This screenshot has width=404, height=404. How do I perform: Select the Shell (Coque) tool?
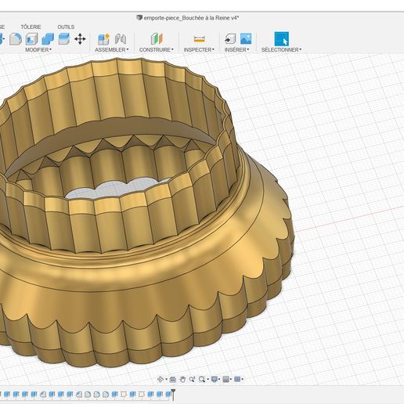(x=32, y=39)
